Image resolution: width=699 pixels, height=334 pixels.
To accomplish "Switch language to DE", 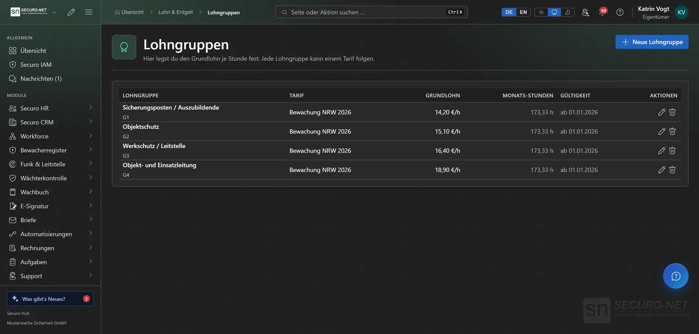I will pyautogui.click(x=509, y=12).
